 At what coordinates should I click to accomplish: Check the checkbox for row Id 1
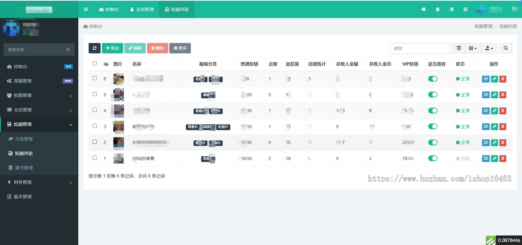(95, 158)
